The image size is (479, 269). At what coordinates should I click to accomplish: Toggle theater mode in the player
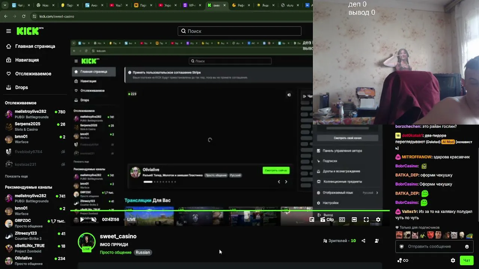[354, 220]
